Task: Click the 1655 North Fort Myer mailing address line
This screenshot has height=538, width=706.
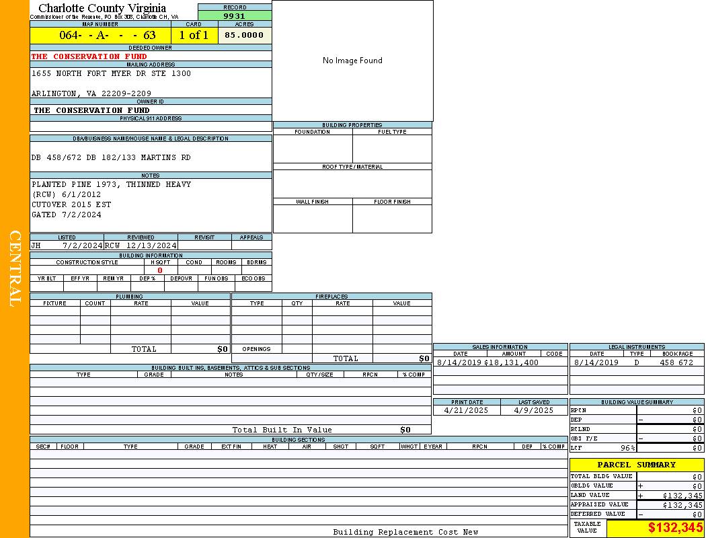Action: (111, 73)
